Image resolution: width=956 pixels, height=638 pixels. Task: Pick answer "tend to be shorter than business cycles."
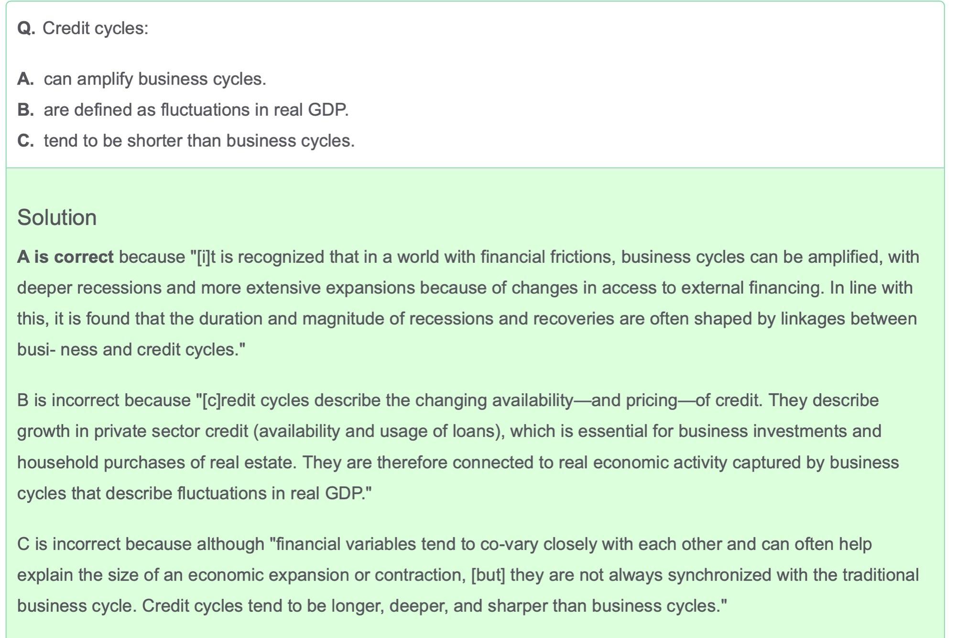(x=199, y=141)
